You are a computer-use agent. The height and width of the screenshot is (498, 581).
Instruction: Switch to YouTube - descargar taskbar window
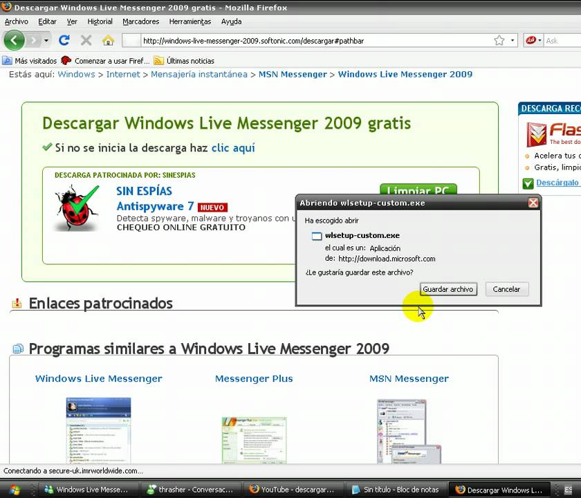click(293, 490)
